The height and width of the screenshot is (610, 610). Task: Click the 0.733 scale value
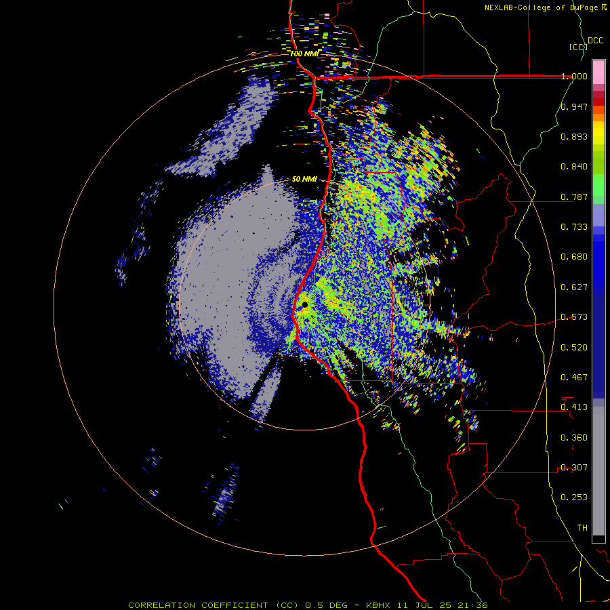tap(574, 227)
